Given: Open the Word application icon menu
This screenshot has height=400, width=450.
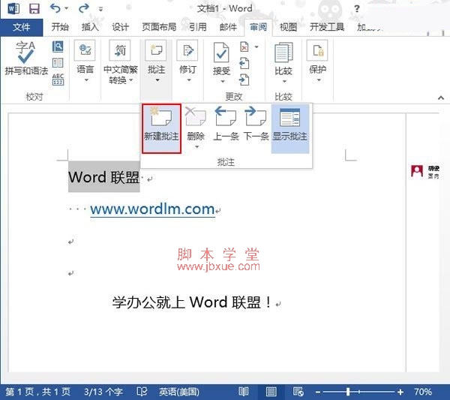Looking at the screenshot, I should click(x=13, y=8).
